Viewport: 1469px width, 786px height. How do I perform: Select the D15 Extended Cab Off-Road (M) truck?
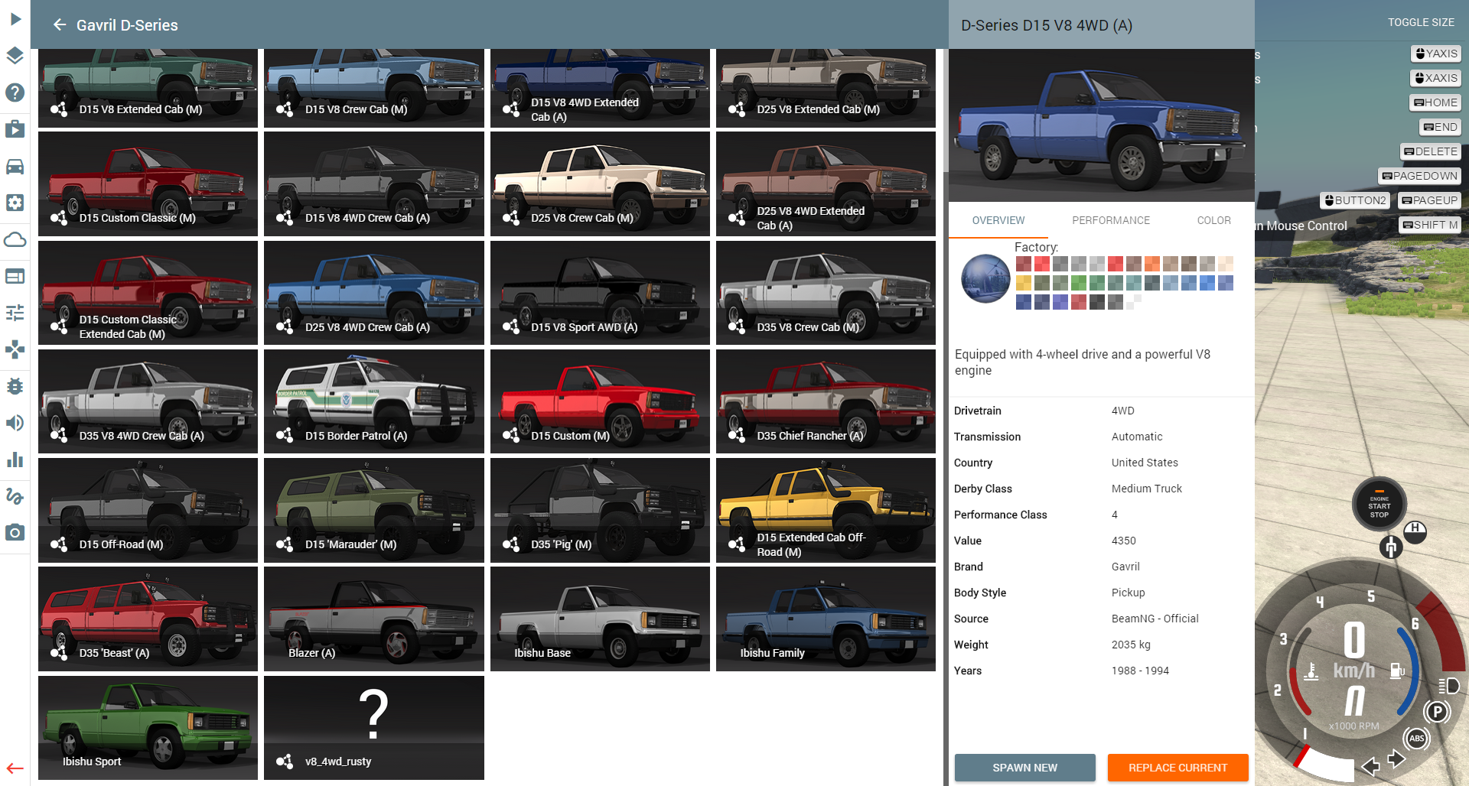coord(826,510)
